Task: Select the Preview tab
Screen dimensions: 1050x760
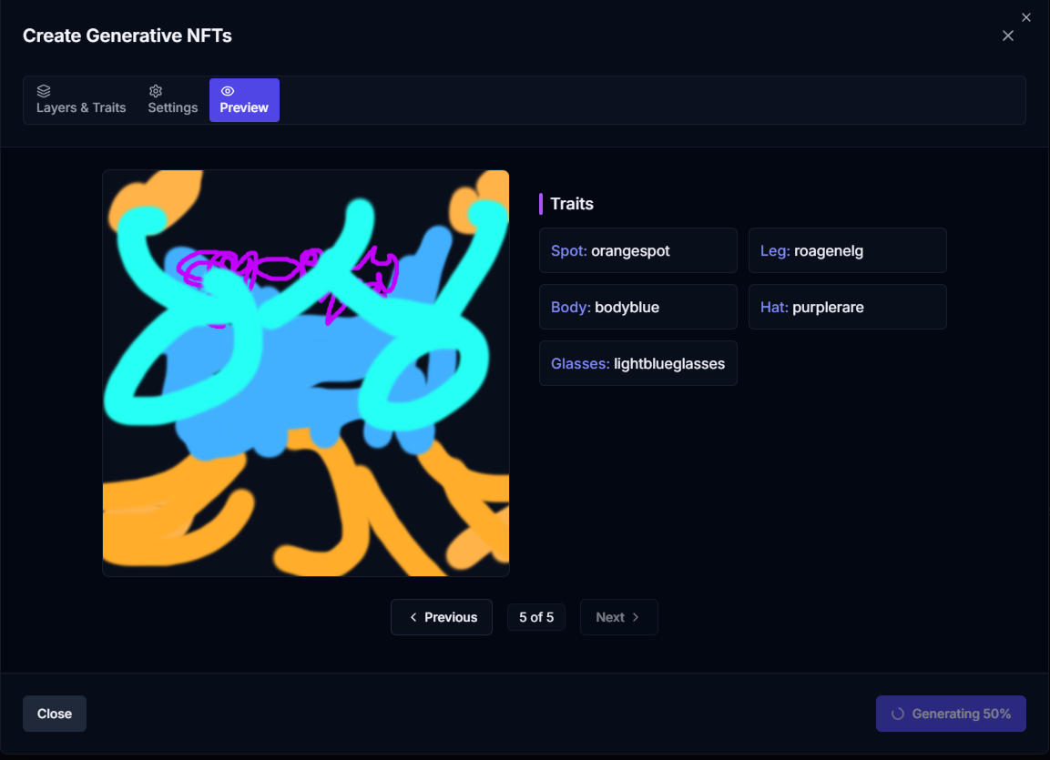Action: point(244,100)
